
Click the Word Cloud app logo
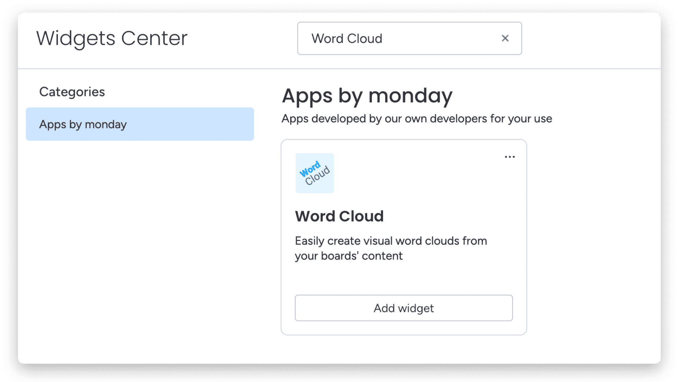pyautogui.click(x=315, y=173)
